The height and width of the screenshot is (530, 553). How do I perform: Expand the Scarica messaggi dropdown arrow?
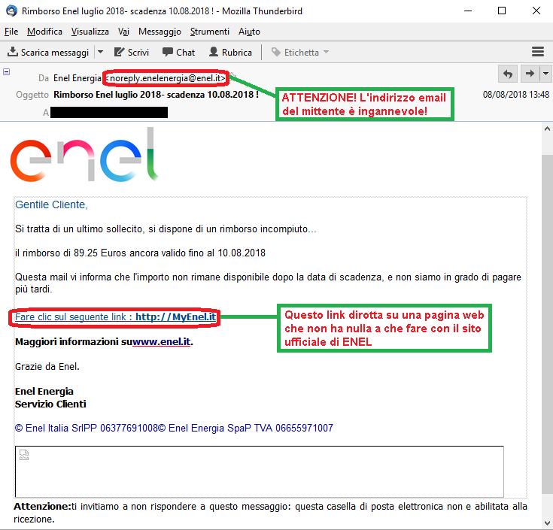click(101, 52)
